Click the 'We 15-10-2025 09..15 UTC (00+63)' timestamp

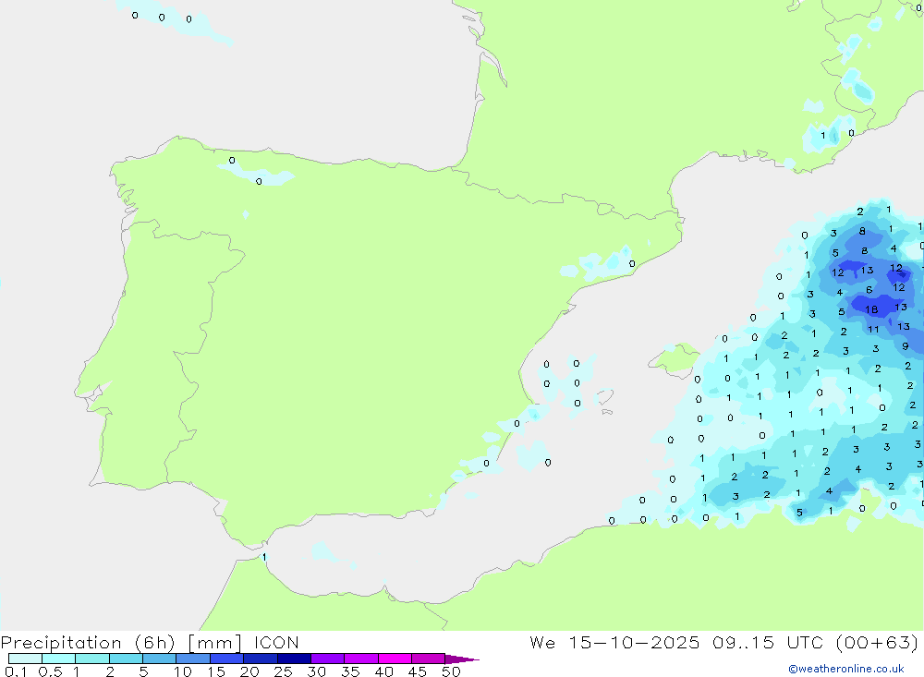(x=724, y=642)
